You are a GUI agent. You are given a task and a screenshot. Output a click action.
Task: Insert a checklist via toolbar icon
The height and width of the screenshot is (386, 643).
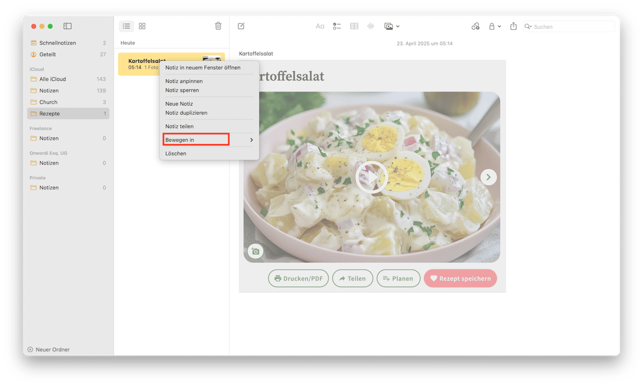click(337, 26)
